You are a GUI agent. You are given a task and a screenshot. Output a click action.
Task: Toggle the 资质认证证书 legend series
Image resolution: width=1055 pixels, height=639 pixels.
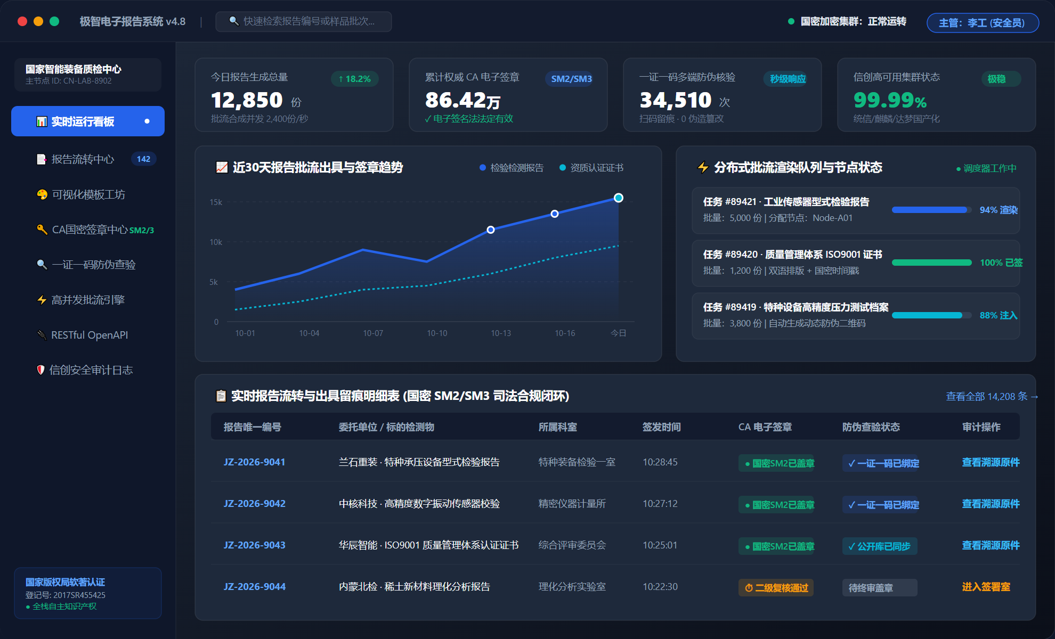591,168
